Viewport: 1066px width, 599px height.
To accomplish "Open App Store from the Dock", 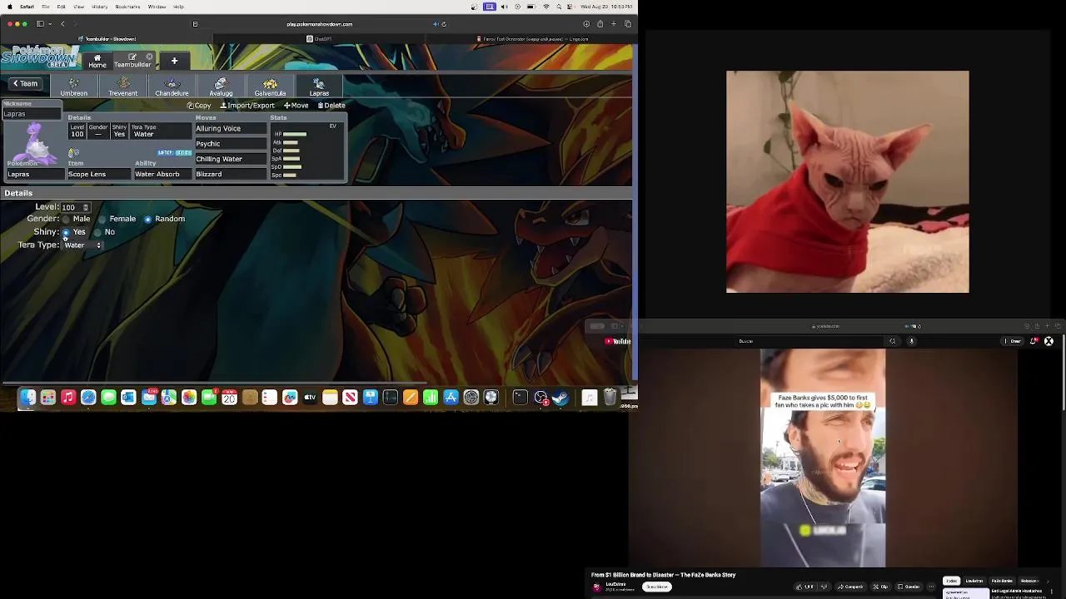I will [x=451, y=398].
